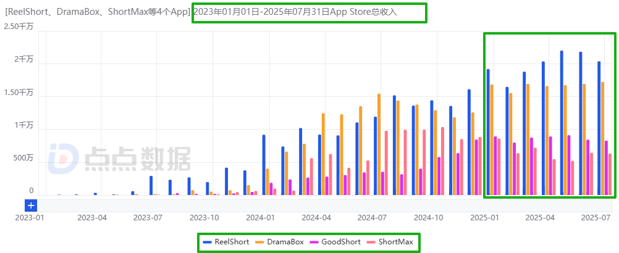This screenshot has width=619, height=253.
Task: Select the blue ReelShort bar at 2024-01
Action: pyautogui.click(x=264, y=165)
